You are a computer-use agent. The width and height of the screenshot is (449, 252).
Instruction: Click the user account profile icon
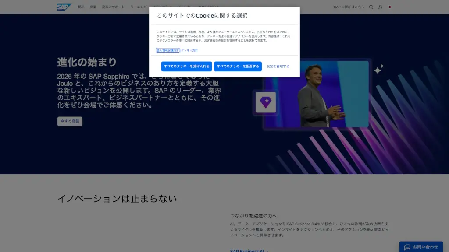pyautogui.click(x=380, y=7)
